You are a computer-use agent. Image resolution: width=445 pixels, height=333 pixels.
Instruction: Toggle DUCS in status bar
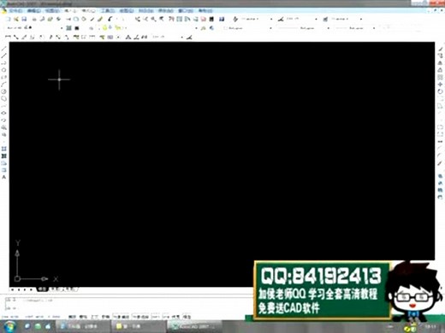point(156,317)
